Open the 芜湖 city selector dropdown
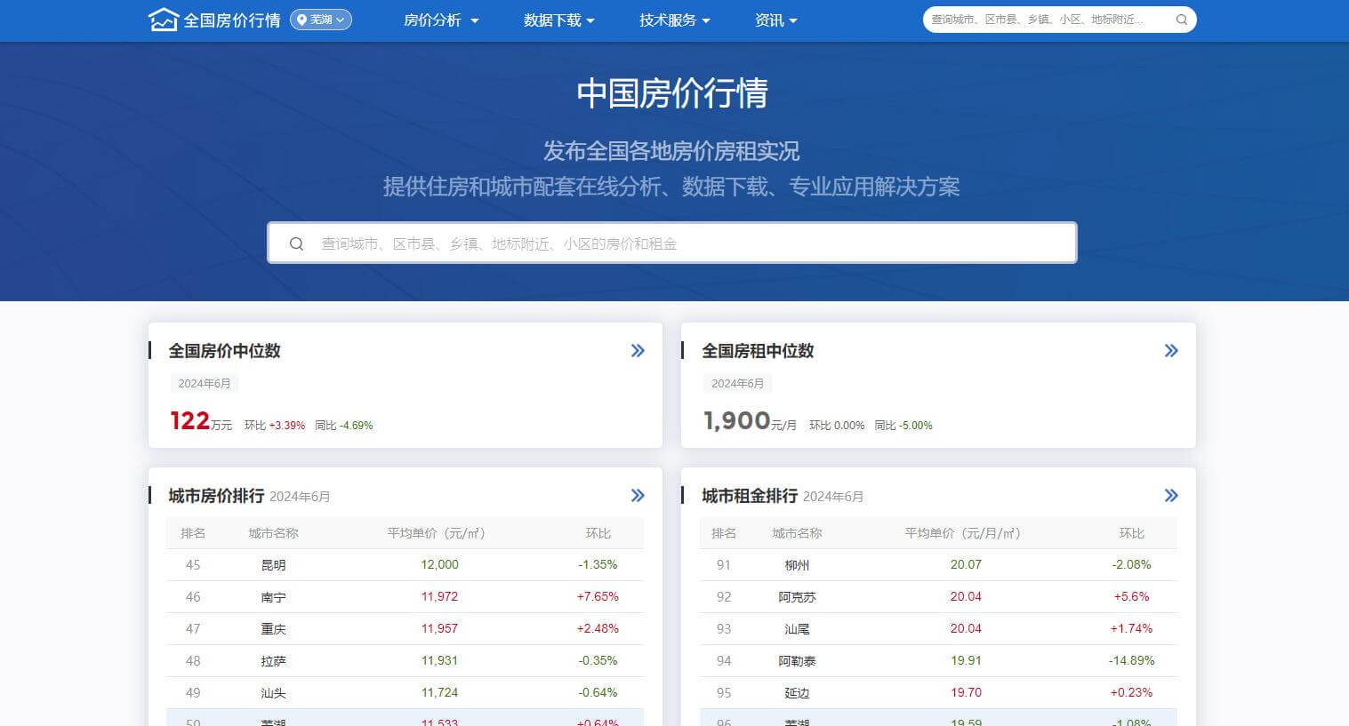Screen dimensions: 1349x726 (321, 20)
